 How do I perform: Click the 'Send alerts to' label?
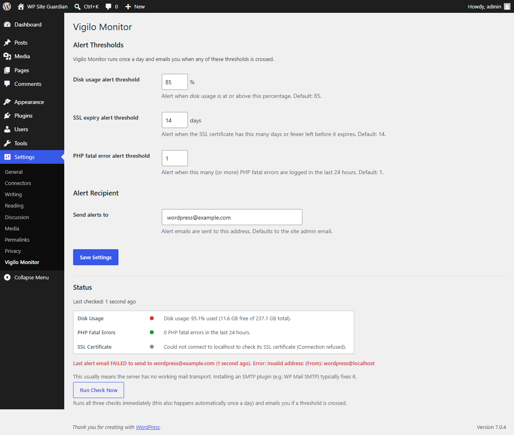click(x=91, y=215)
